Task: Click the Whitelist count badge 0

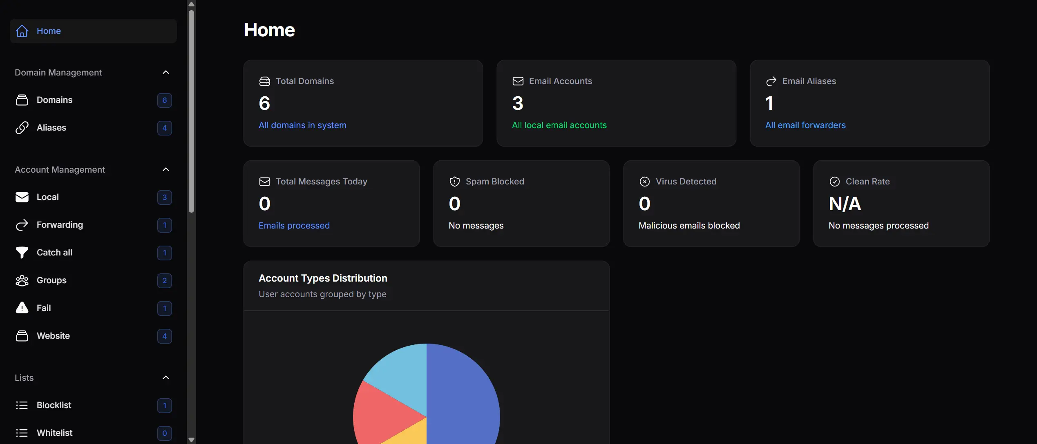Action: [165, 433]
